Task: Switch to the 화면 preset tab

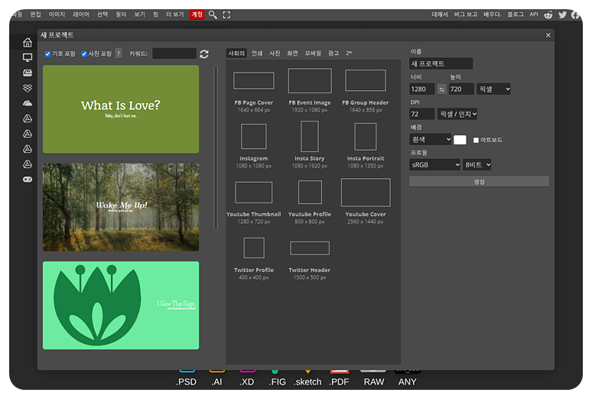Action: tap(292, 54)
